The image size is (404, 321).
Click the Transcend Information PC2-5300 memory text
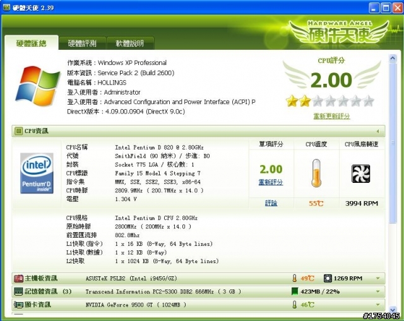click(163, 291)
